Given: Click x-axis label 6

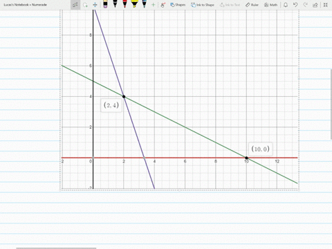Looking at the screenshot, I should click(185, 161).
